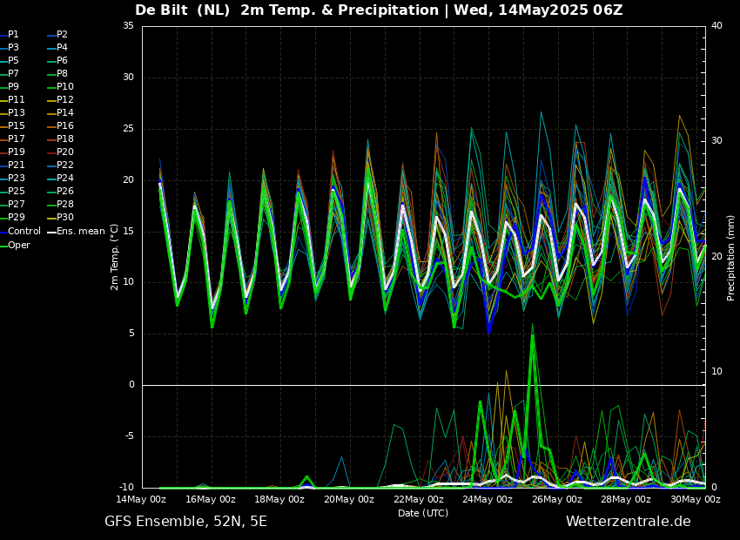Click the Precipitation (mm) axis label
This screenshot has width=740, height=540.
point(731,257)
